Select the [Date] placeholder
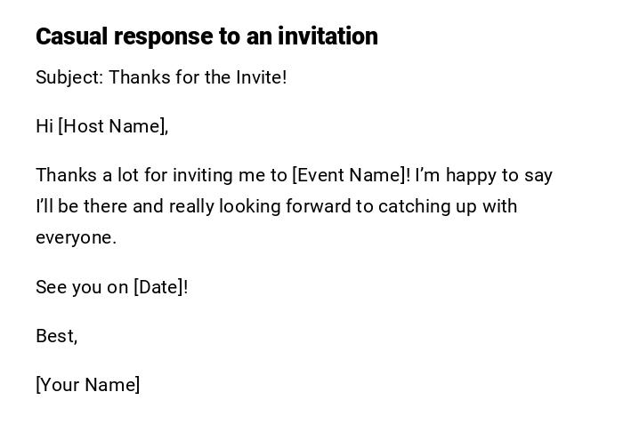623x440 pixels. [x=158, y=287]
